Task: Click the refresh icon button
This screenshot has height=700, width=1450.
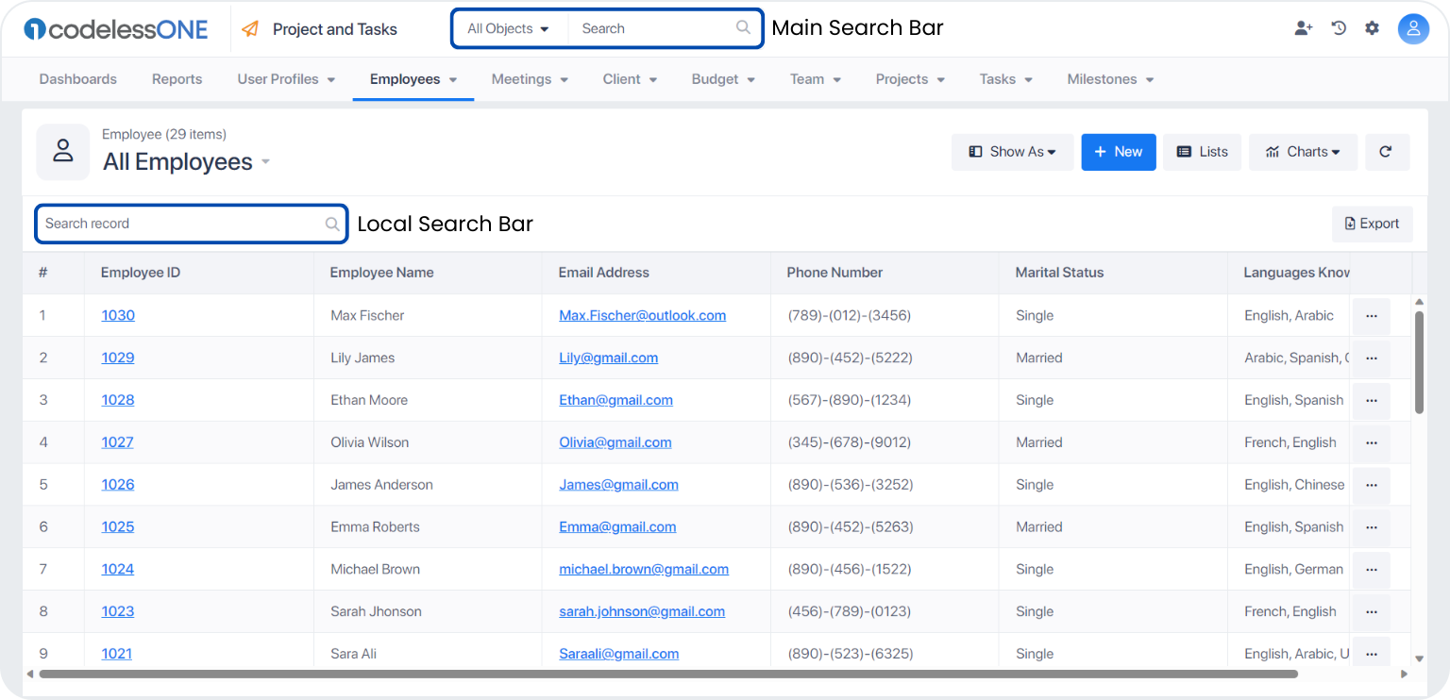Action: pos(1387,152)
